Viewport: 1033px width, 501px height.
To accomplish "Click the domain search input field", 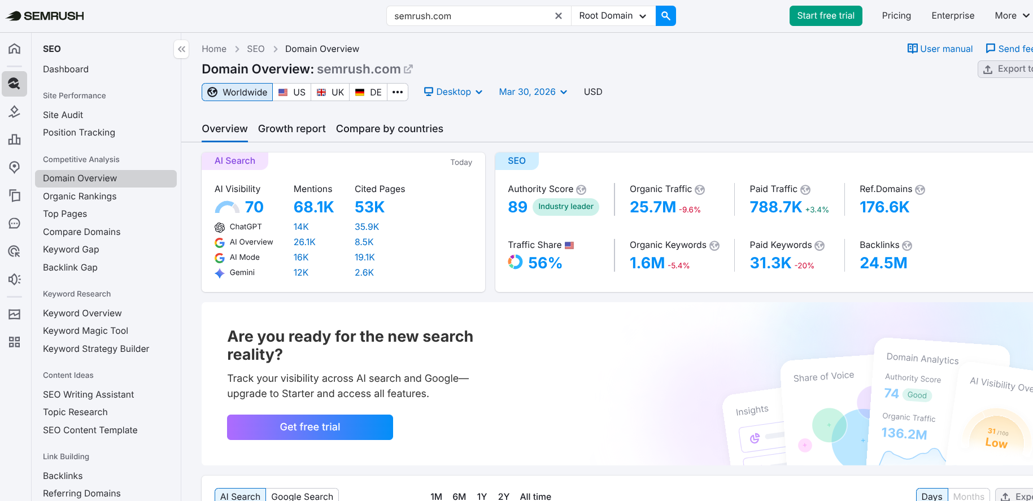I will 470,16.
